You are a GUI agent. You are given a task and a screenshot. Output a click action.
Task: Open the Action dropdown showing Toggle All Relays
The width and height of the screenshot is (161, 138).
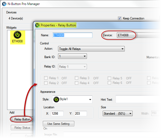pyautogui.click(x=91, y=49)
